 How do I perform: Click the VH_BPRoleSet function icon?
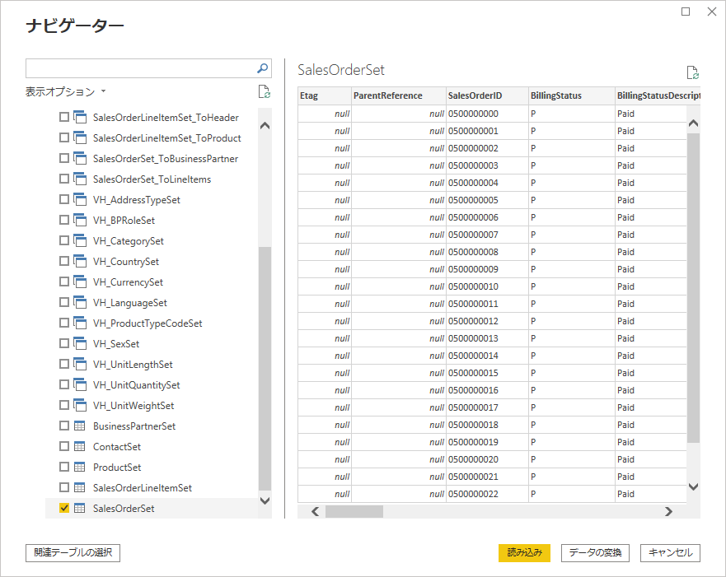pyautogui.click(x=80, y=220)
